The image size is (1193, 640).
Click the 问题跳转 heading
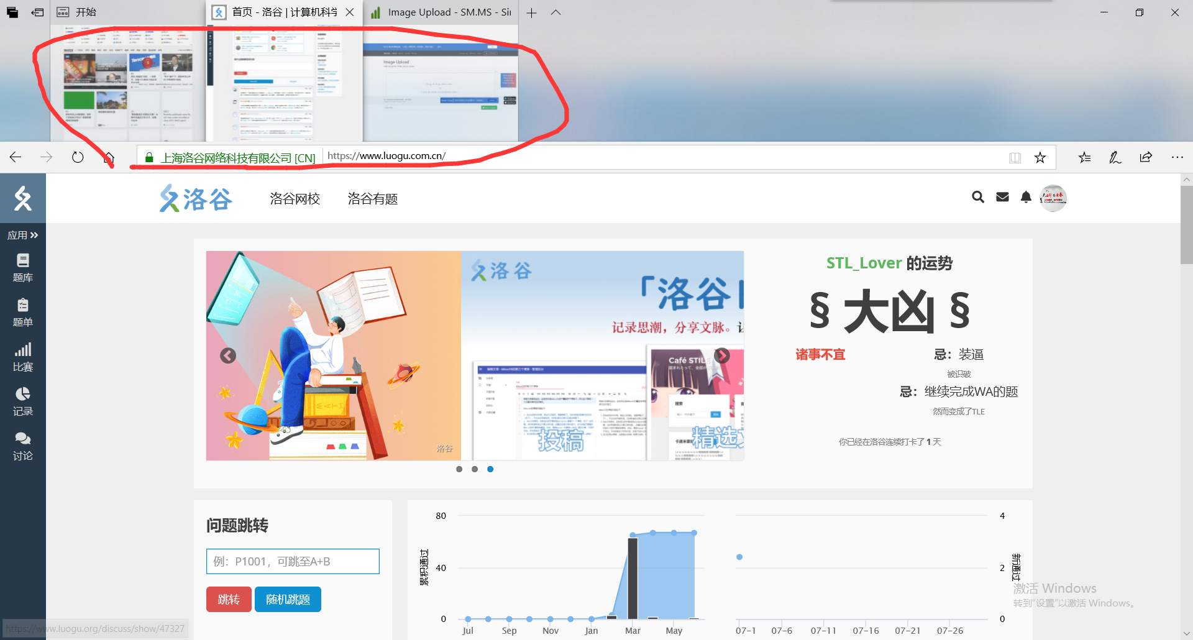click(237, 526)
